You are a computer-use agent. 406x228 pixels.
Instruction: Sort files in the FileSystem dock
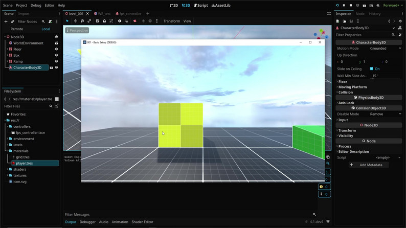click(57, 106)
